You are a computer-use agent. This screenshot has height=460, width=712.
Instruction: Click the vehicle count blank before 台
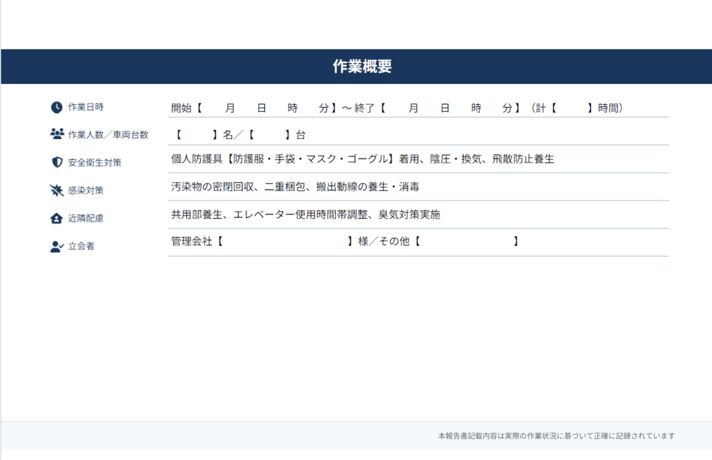(270, 134)
